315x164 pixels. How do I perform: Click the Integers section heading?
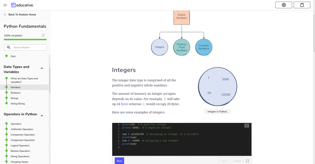pos(124,70)
